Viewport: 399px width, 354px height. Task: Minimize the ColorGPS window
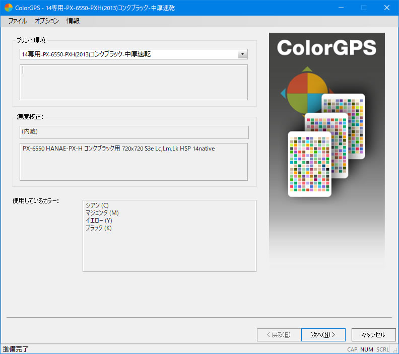tap(341, 8)
